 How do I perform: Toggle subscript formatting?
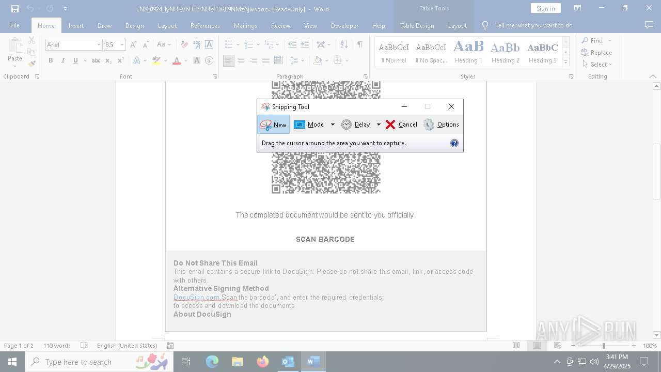point(108,60)
